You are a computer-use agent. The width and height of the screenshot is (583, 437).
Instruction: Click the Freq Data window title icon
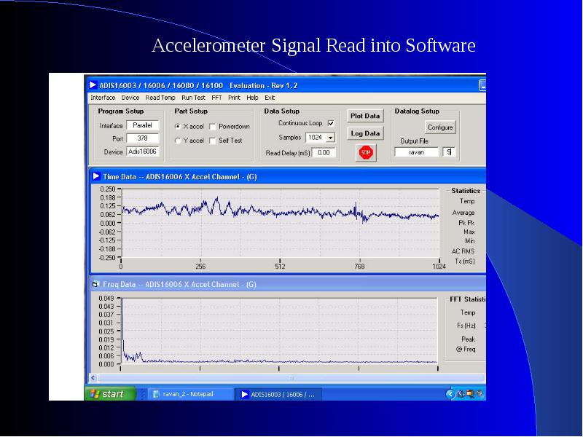click(95, 284)
